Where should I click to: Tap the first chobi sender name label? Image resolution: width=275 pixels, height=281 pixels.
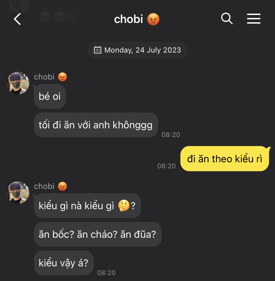(44, 77)
